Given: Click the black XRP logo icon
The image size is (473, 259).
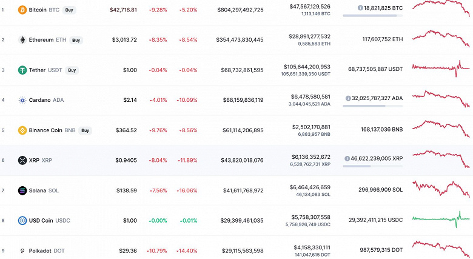Looking at the screenshot, I should coord(22,160).
